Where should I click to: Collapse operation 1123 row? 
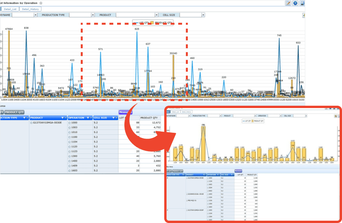(70, 152)
